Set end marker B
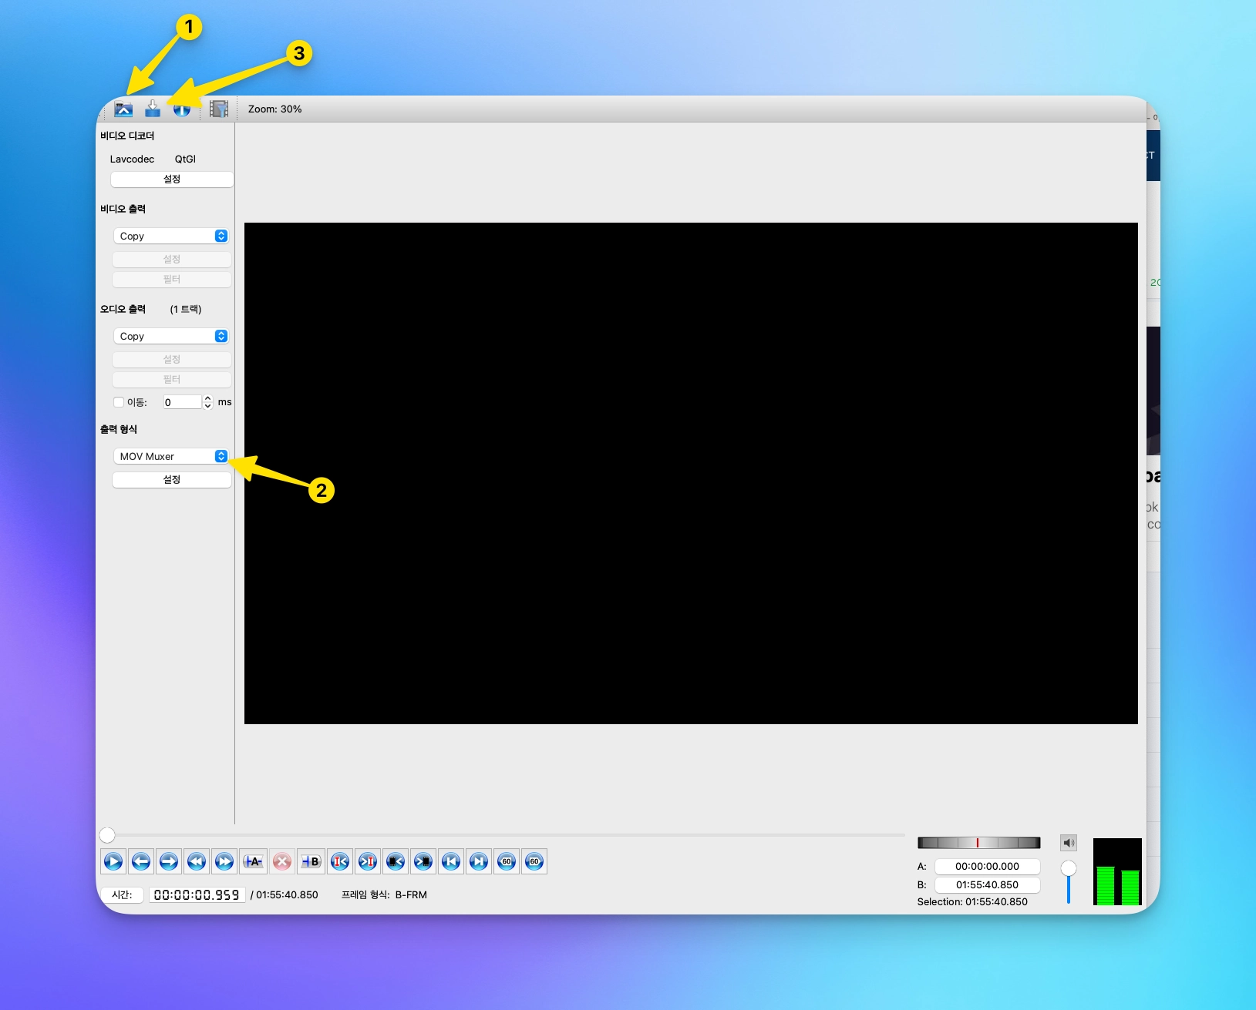This screenshot has width=1256, height=1010. pyautogui.click(x=310, y=861)
